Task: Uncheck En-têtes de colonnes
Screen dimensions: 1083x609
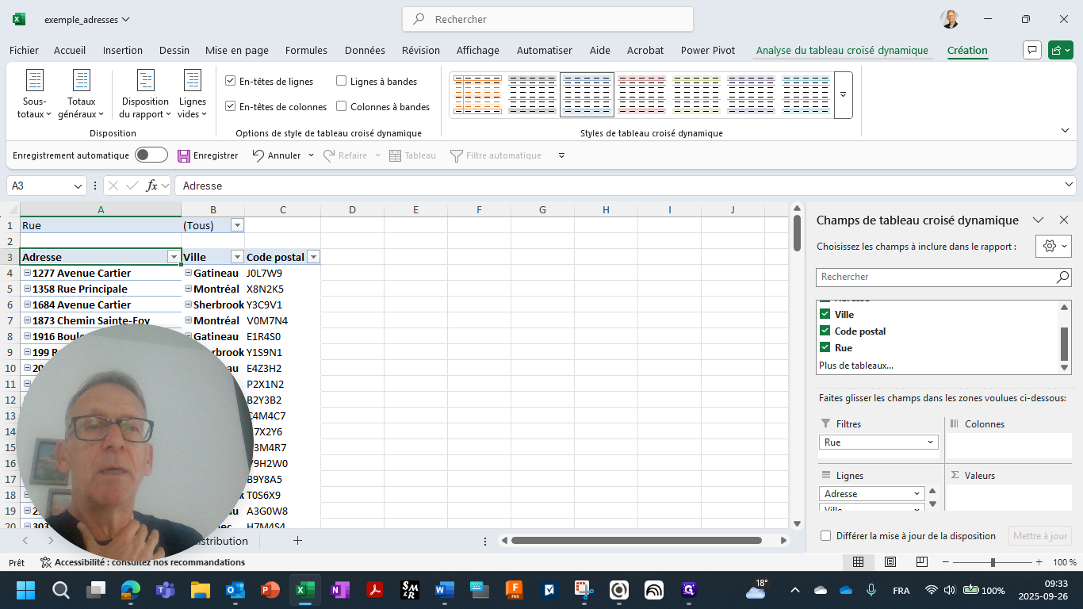Action: coord(230,106)
